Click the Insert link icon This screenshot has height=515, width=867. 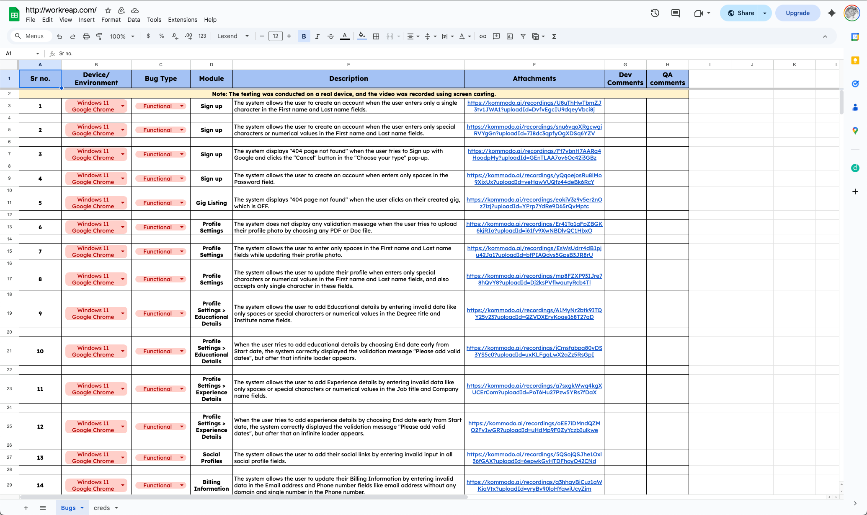[x=483, y=36]
